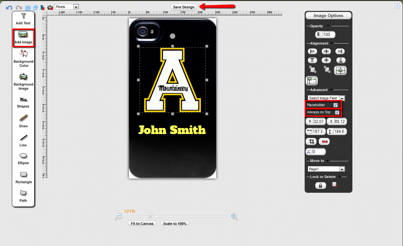
Task: Click the Save Design button
Action: 184,7
